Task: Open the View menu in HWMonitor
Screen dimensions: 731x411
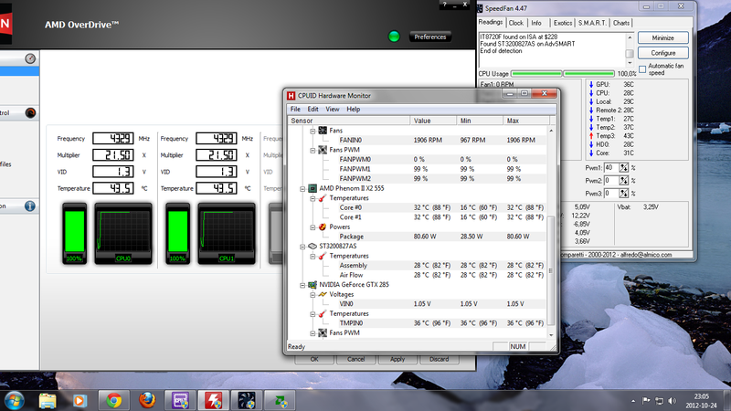Action: point(333,109)
